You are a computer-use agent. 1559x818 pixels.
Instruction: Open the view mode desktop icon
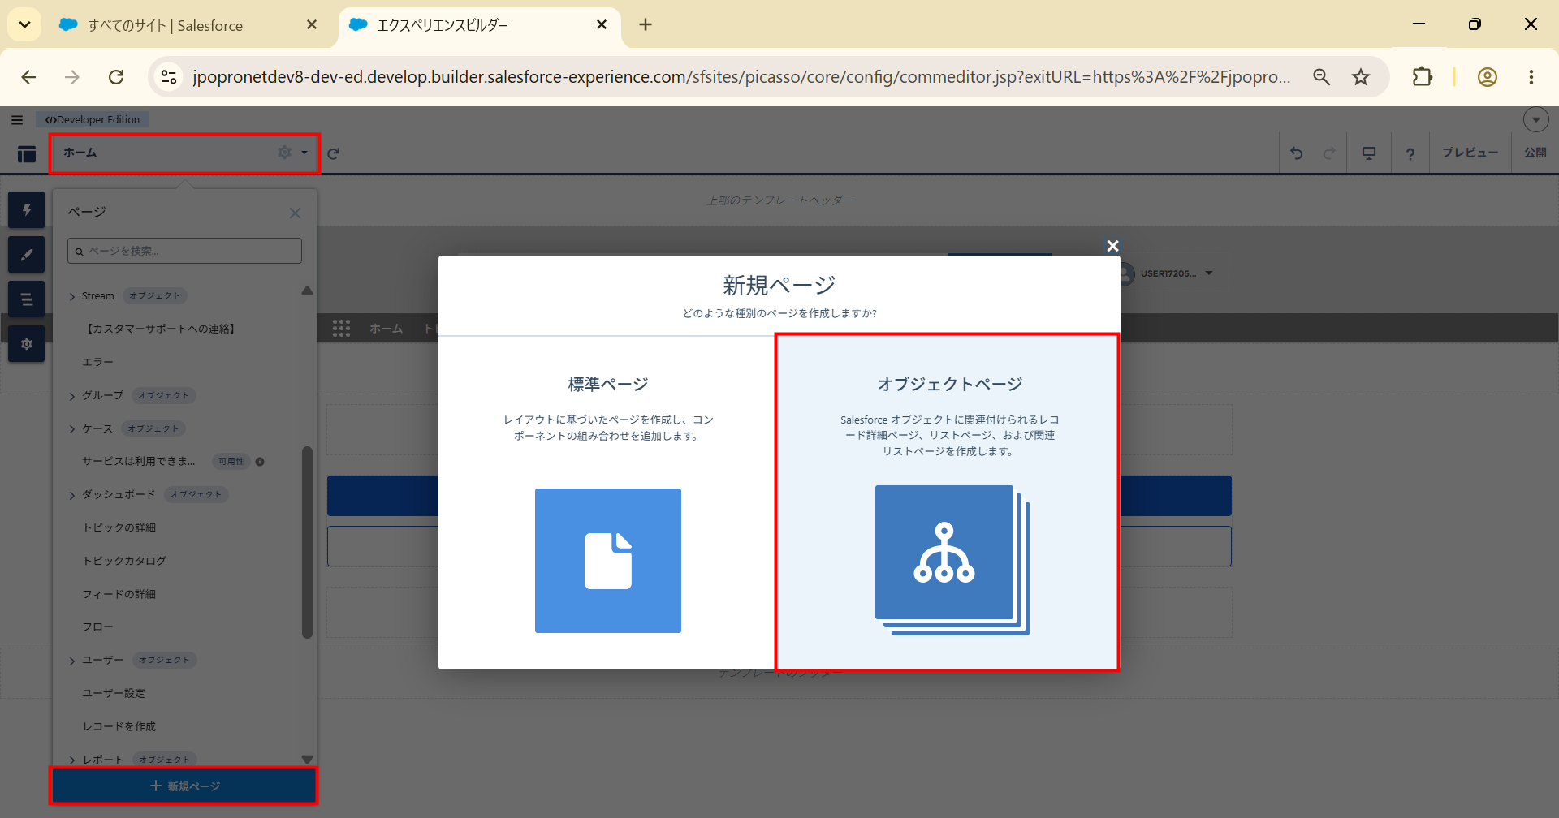(1369, 153)
